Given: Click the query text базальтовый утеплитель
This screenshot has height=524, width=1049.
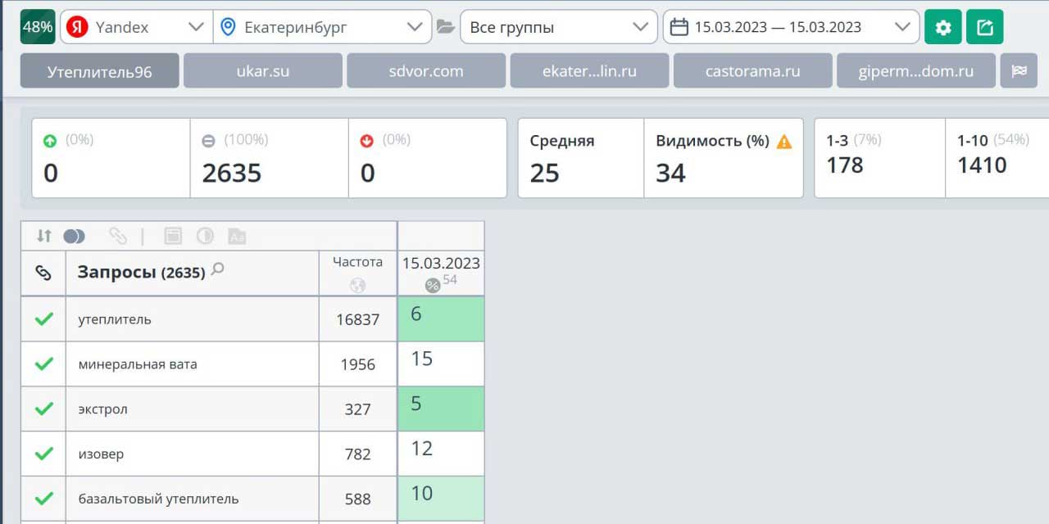Looking at the screenshot, I should click(158, 499).
